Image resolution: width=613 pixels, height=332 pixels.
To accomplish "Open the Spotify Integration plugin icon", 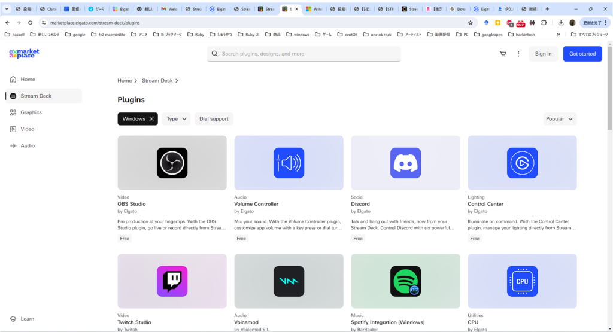I will 405,281.
